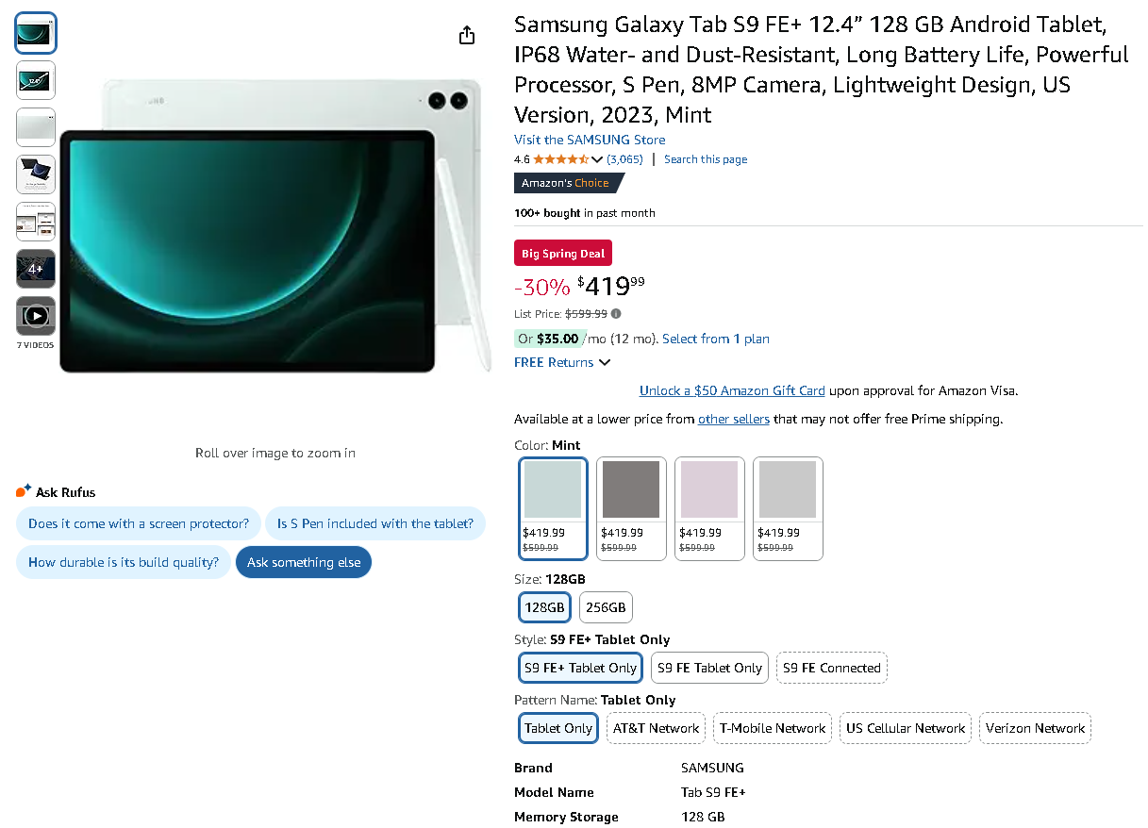Switch to the AT&T Network option
1148x828 pixels.
(655, 728)
